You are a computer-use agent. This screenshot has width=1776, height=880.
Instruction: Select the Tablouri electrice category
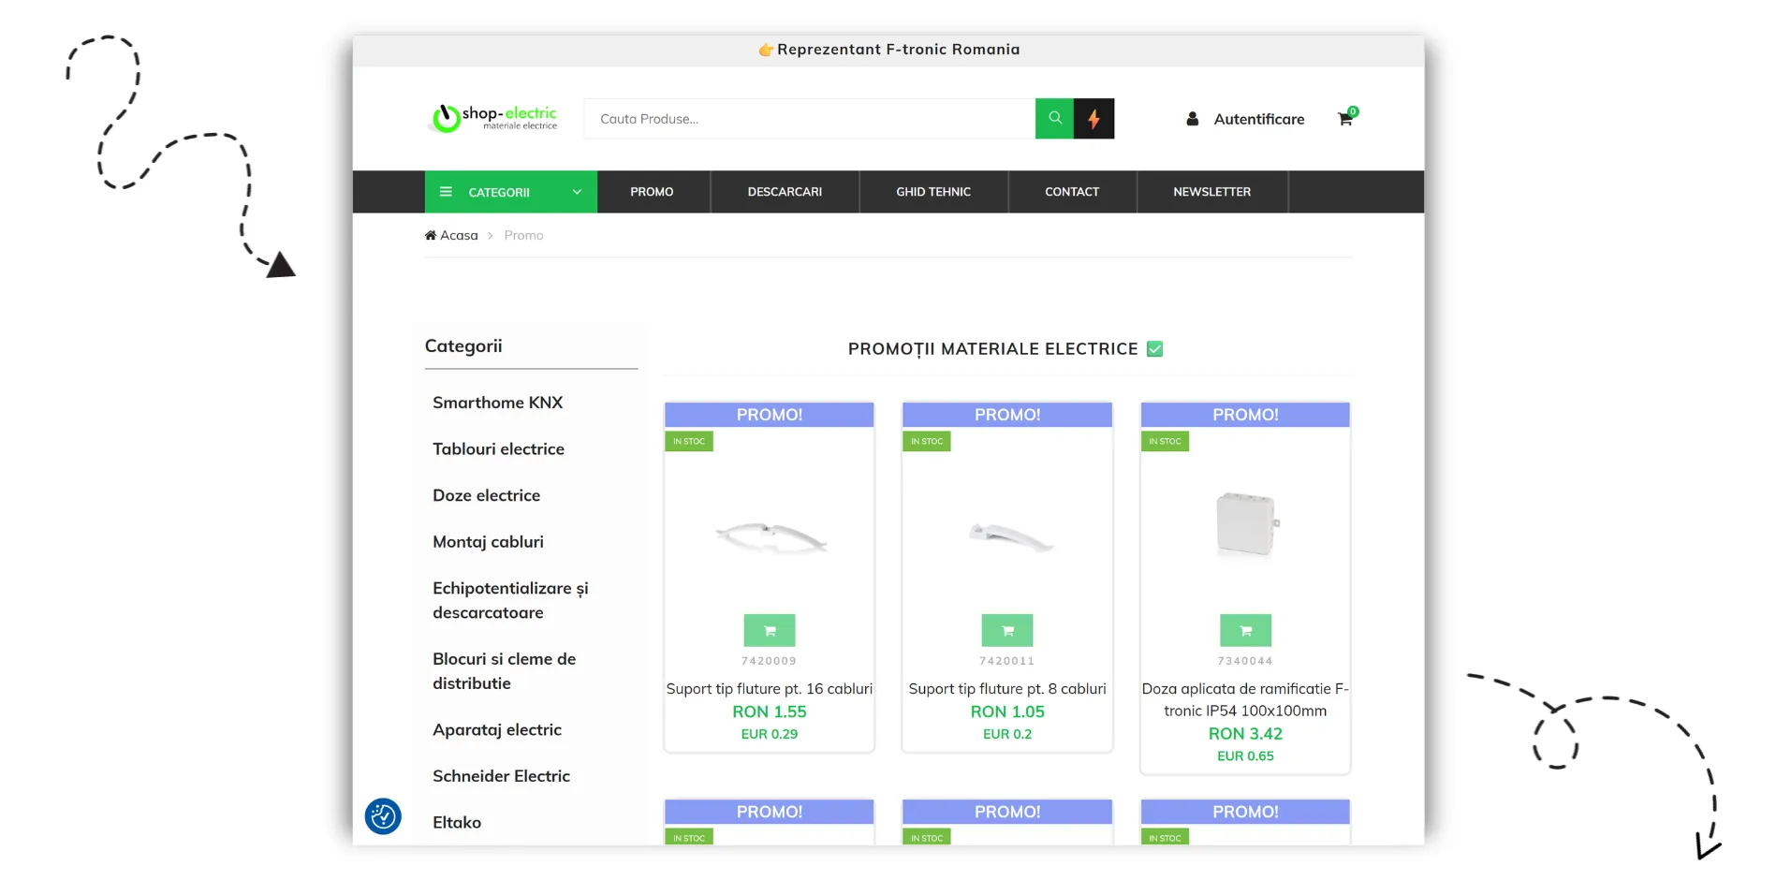(498, 449)
